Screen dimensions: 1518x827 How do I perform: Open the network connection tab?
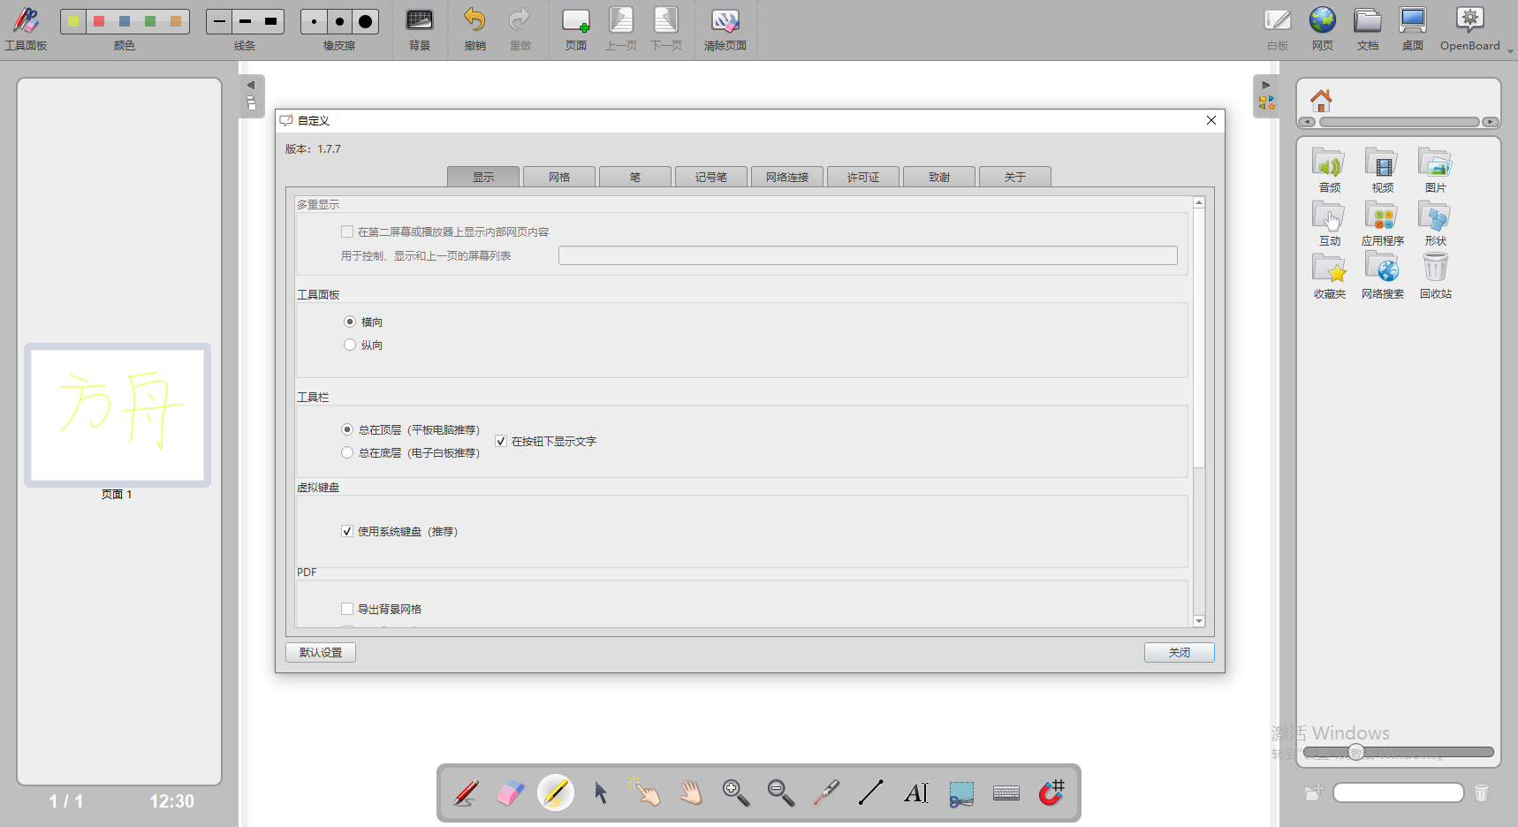pos(787,177)
